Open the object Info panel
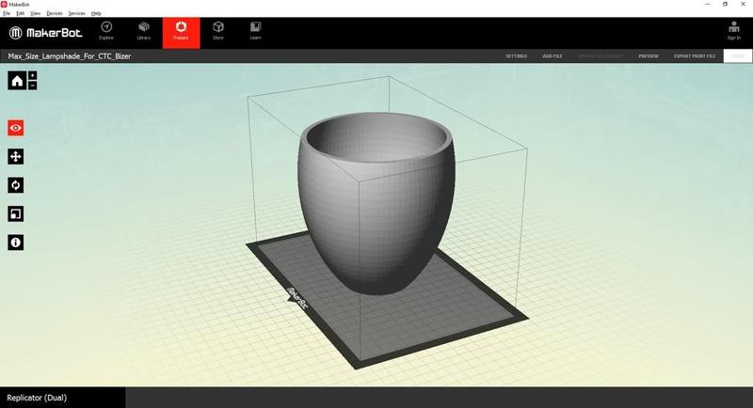This screenshot has width=753, height=408. 15,243
